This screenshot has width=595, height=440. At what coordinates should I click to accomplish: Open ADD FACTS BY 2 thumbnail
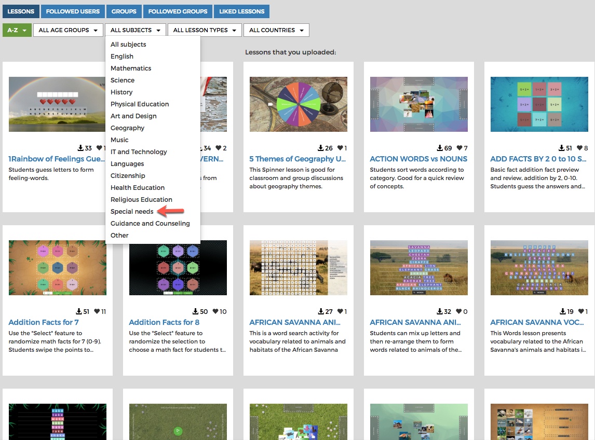coord(539,104)
